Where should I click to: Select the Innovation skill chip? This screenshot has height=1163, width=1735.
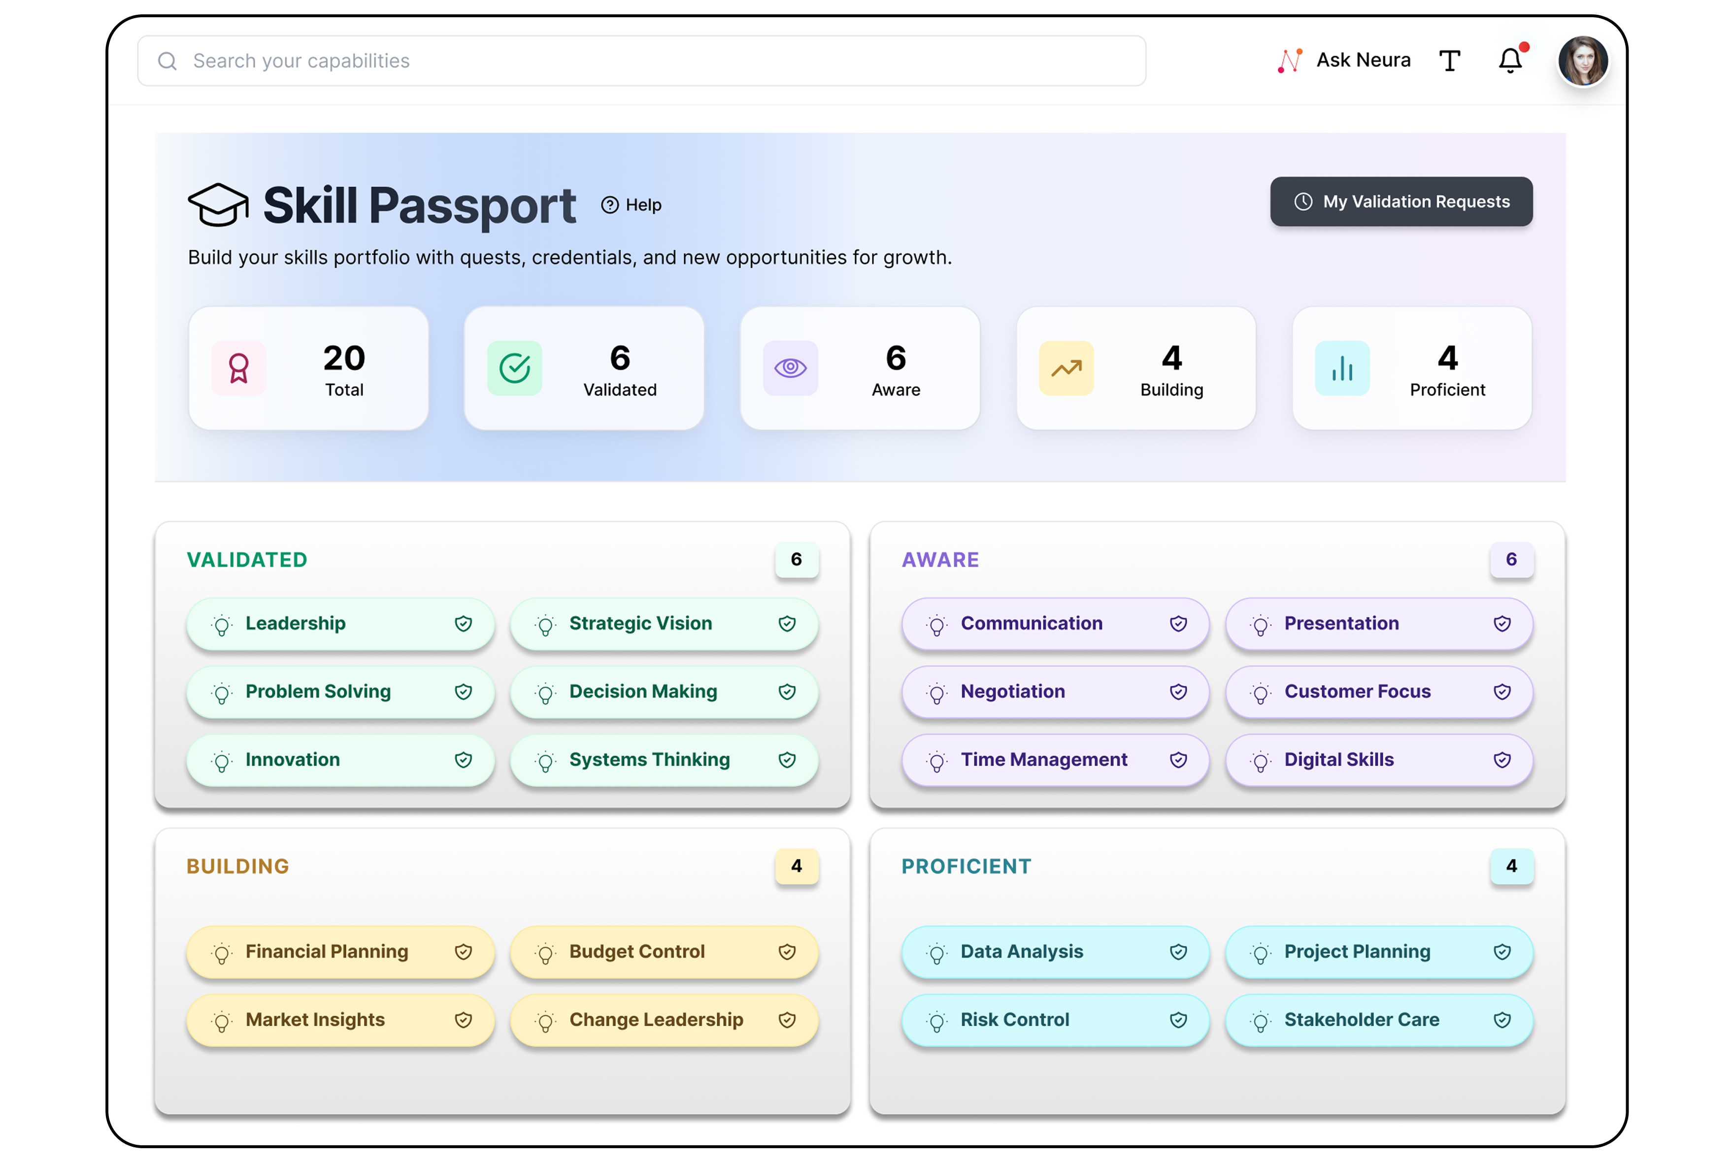point(340,760)
